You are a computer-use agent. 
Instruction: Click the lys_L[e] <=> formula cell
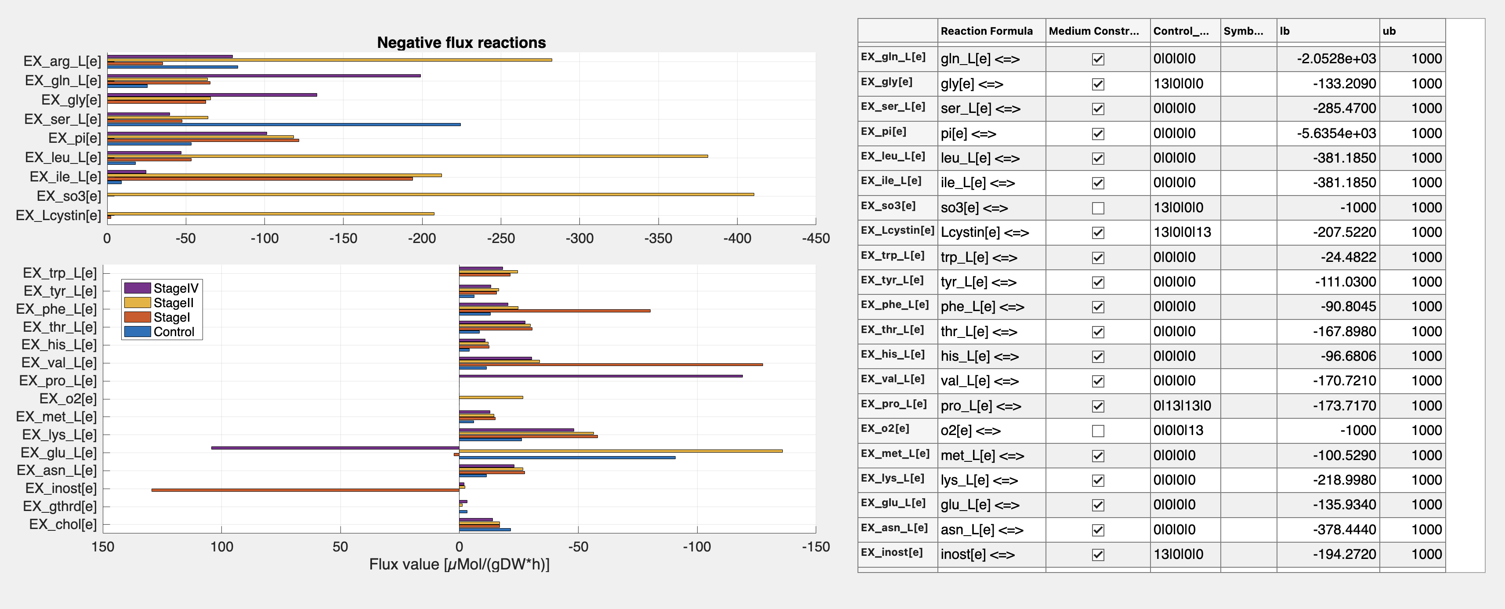click(991, 480)
